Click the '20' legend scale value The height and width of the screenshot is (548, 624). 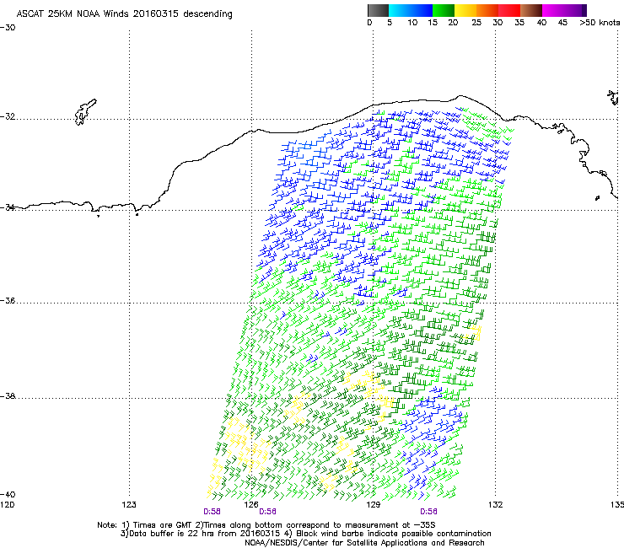pos(453,23)
